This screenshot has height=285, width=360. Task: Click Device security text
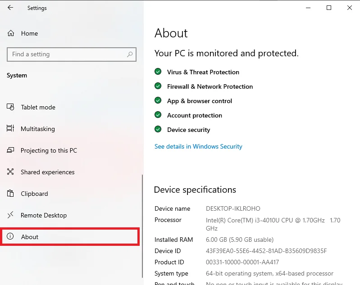(189, 130)
